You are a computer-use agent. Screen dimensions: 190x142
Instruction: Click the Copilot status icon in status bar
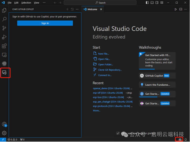click(180, 140)
